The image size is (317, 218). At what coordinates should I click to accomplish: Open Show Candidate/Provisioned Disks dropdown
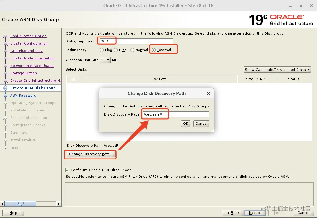point(277,70)
